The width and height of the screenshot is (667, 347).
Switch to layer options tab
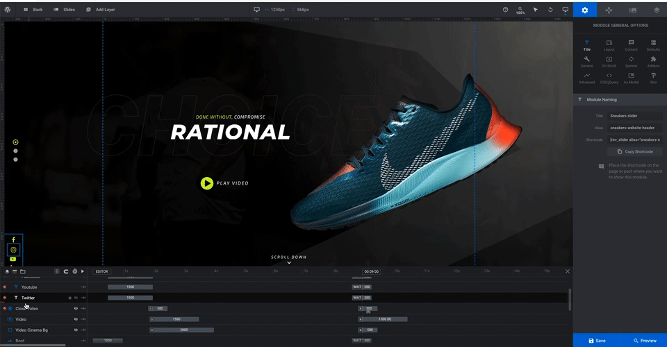(657, 10)
